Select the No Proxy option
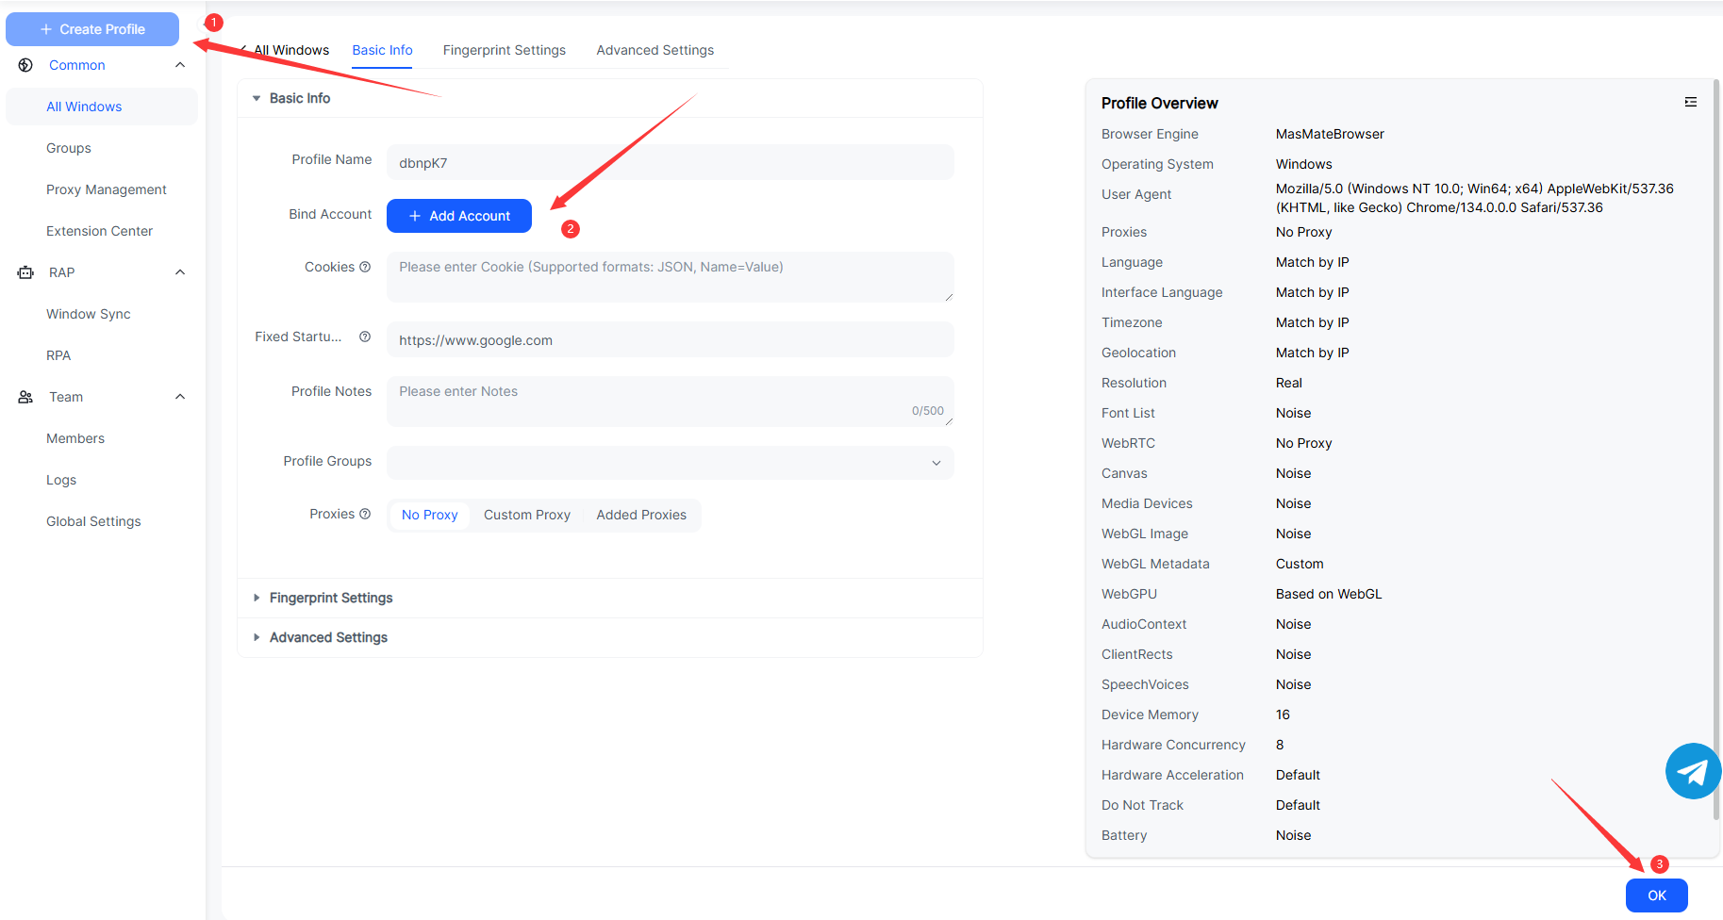 pos(429,515)
